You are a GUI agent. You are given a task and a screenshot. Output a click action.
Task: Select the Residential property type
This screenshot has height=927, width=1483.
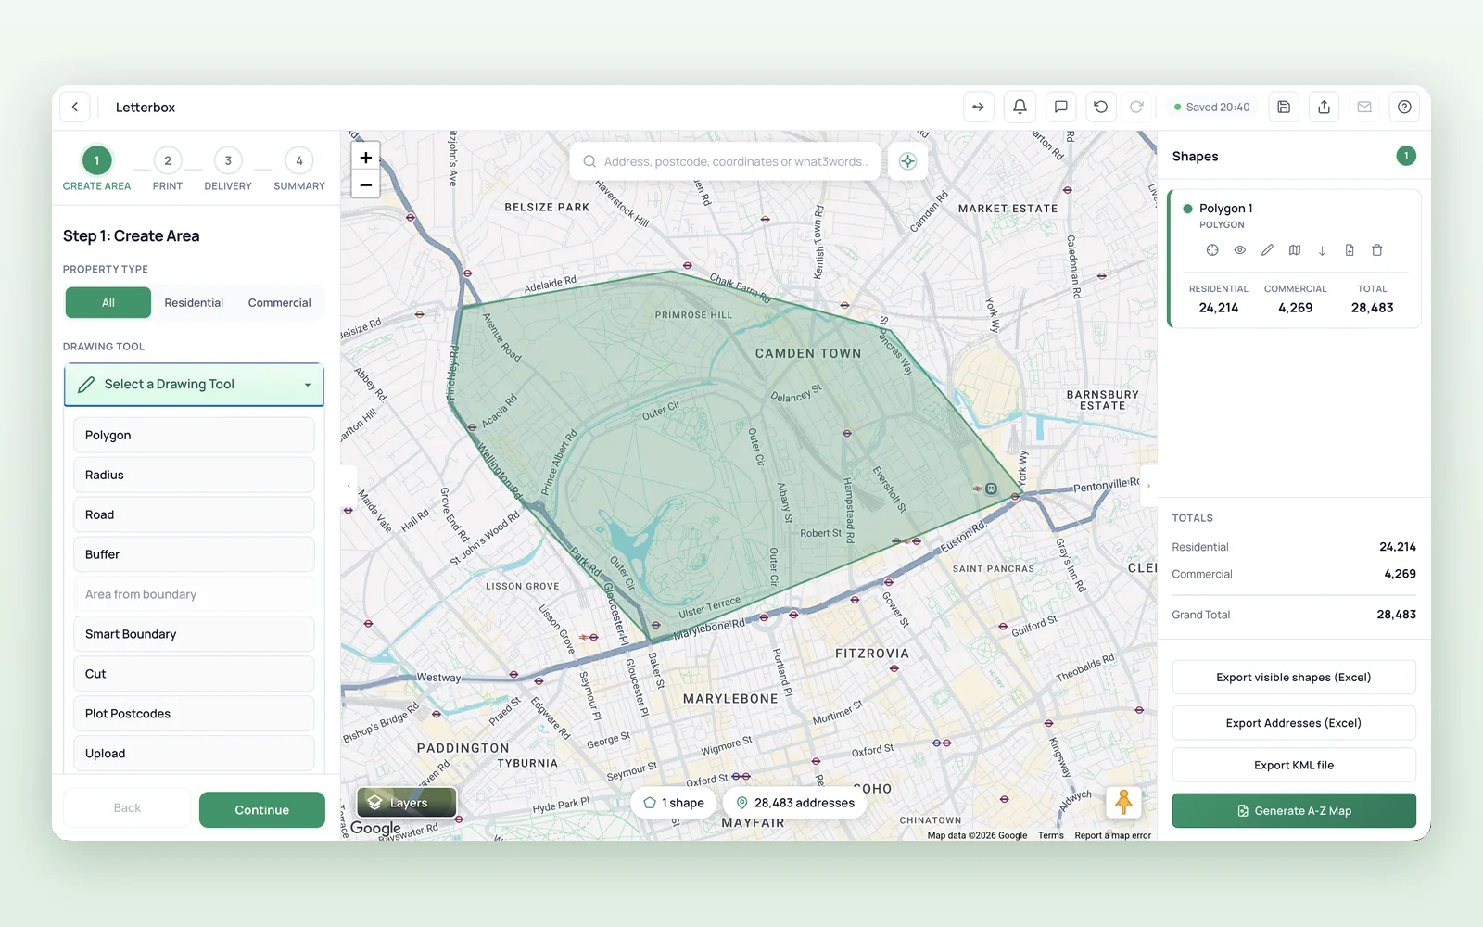click(x=194, y=303)
